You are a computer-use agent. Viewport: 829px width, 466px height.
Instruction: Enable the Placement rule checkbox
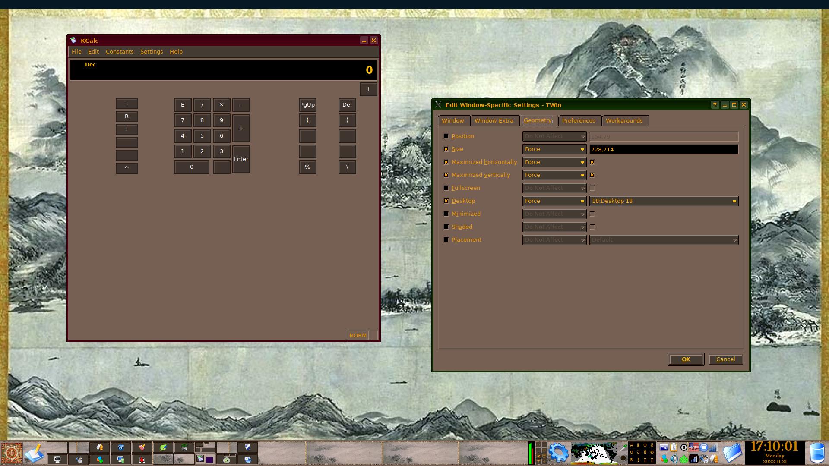446,239
